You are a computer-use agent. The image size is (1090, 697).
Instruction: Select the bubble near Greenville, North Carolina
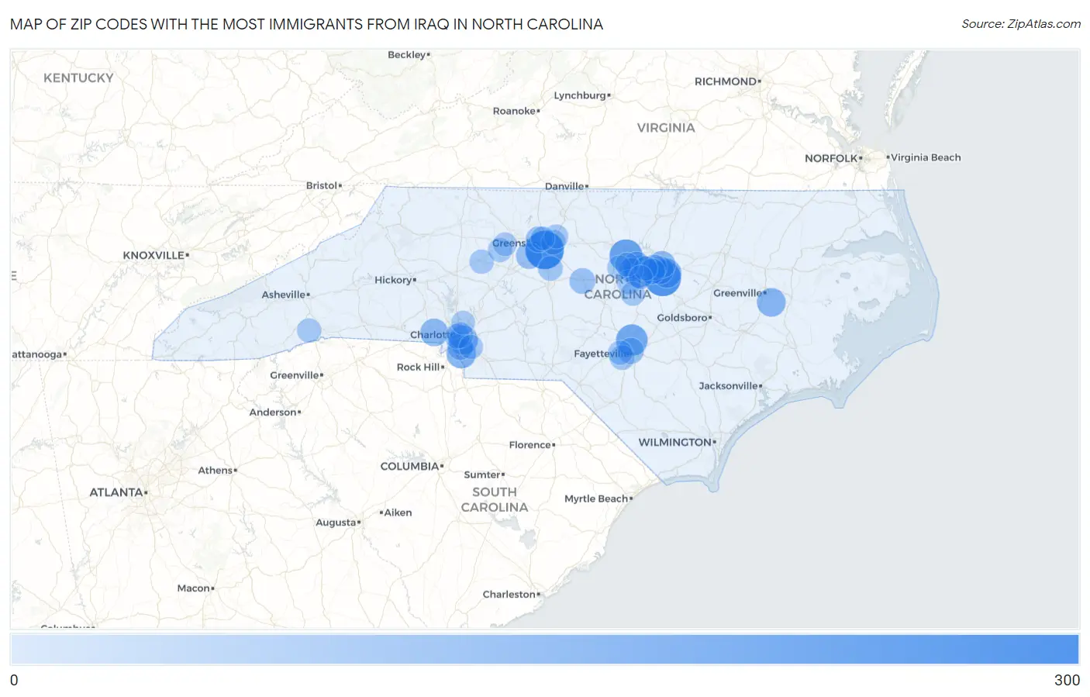[771, 302]
